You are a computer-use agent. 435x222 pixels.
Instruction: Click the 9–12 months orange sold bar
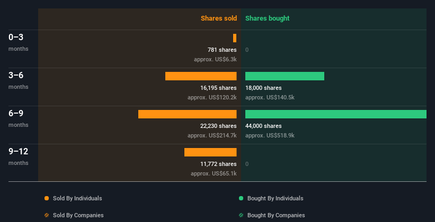click(210, 152)
